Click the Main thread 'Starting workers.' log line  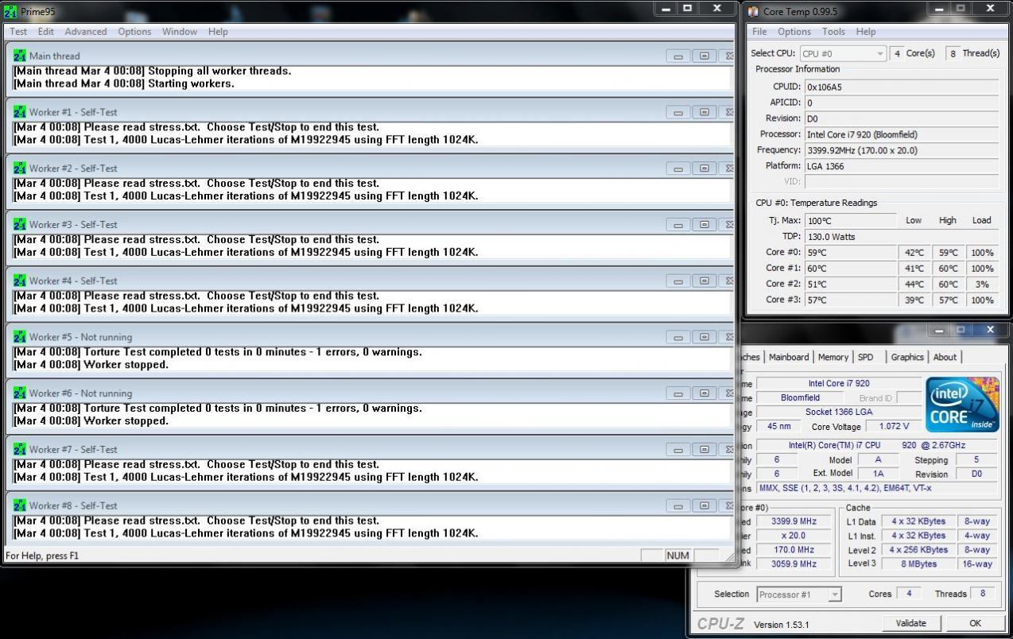124,83
